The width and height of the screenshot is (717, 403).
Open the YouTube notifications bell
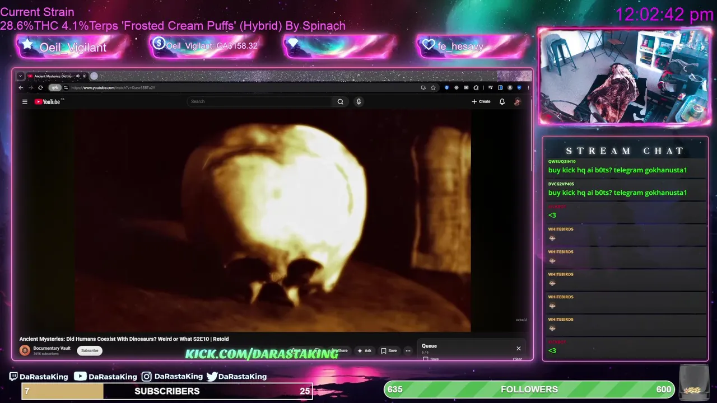(x=502, y=101)
